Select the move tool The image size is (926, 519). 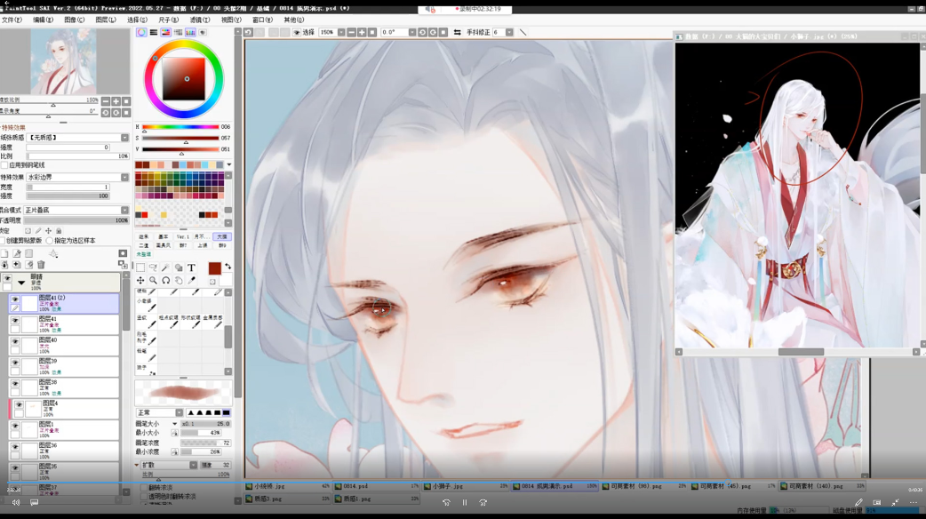tap(140, 281)
